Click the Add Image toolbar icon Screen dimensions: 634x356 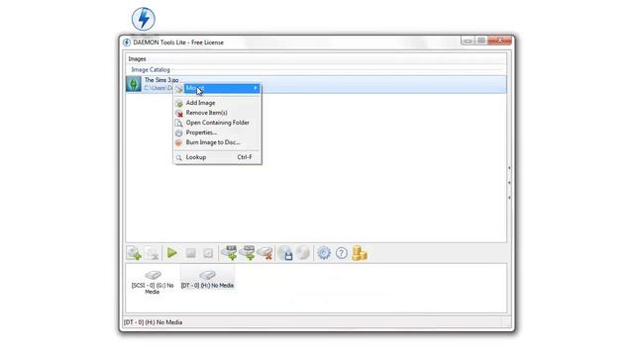click(134, 253)
